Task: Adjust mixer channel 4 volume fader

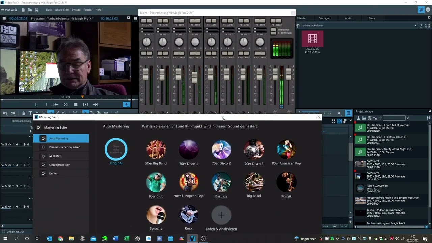Action: [x=194, y=78]
